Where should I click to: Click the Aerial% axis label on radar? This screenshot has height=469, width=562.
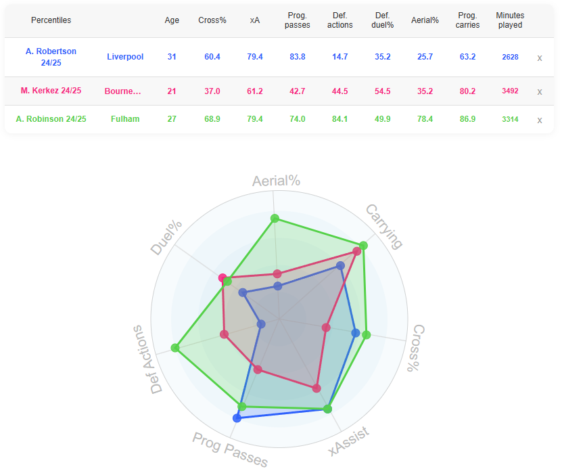tap(276, 181)
